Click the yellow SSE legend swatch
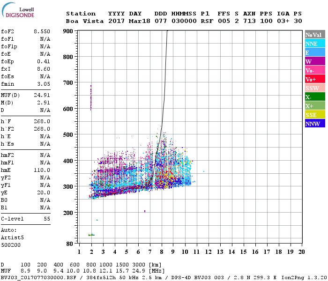 [315, 115]
